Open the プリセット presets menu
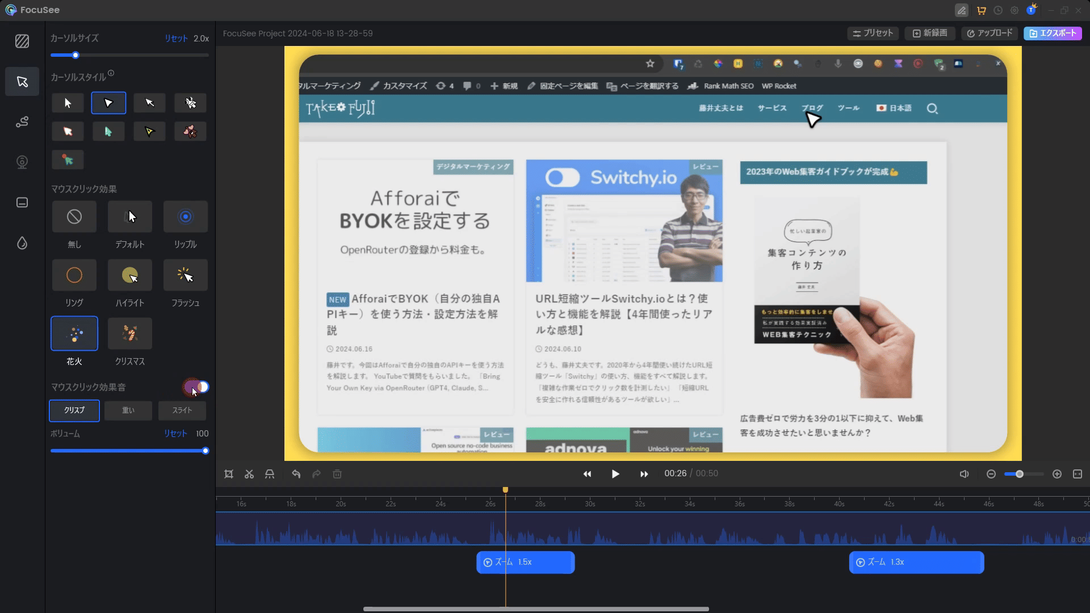Screen dimensions: 1090x613 point(873,33)
